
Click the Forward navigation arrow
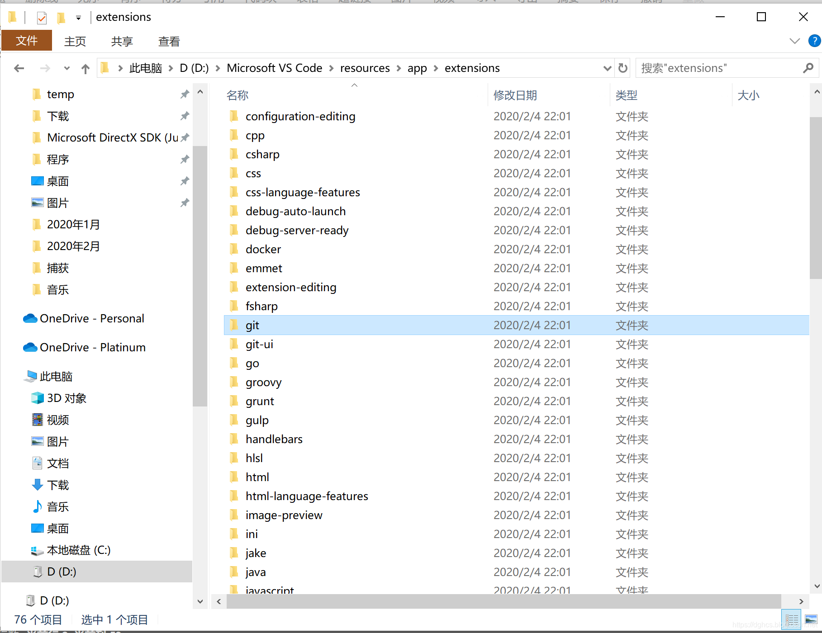tap(45, 68)
